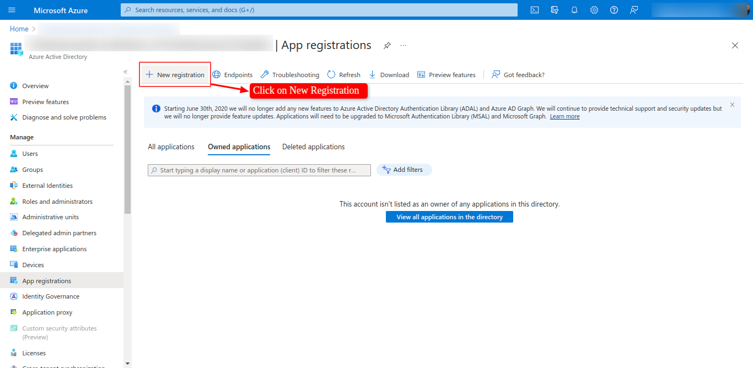Click the sidebar vertical scrollbar thumb
The width and height of the screenshot is (753, 368).
[128, 150]
